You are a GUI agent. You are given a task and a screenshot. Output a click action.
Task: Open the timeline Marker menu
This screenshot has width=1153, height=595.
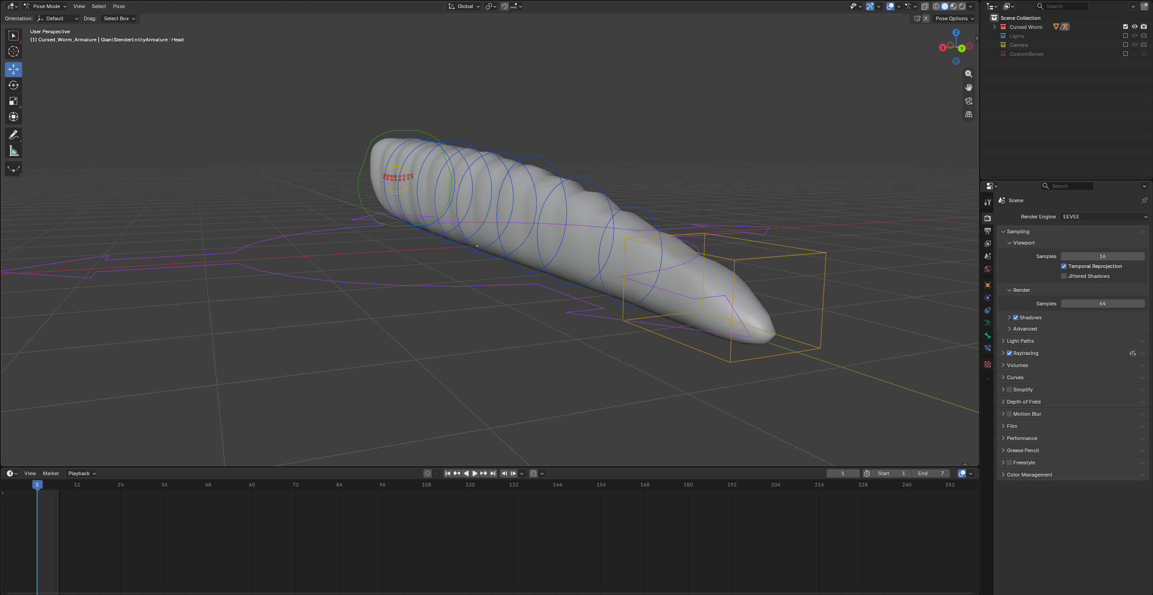(x=51, y=473)
